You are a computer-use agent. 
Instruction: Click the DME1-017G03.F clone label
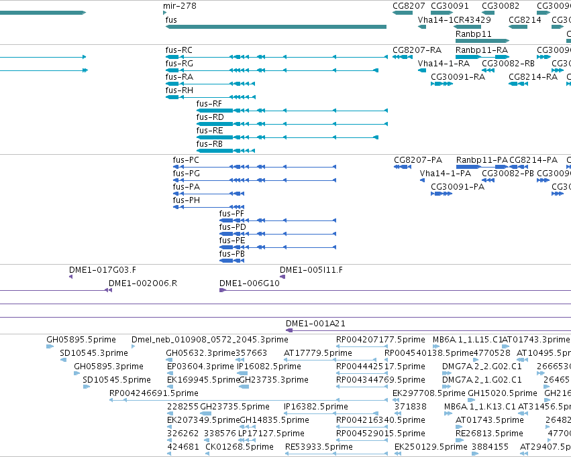[x=103, y=270]
